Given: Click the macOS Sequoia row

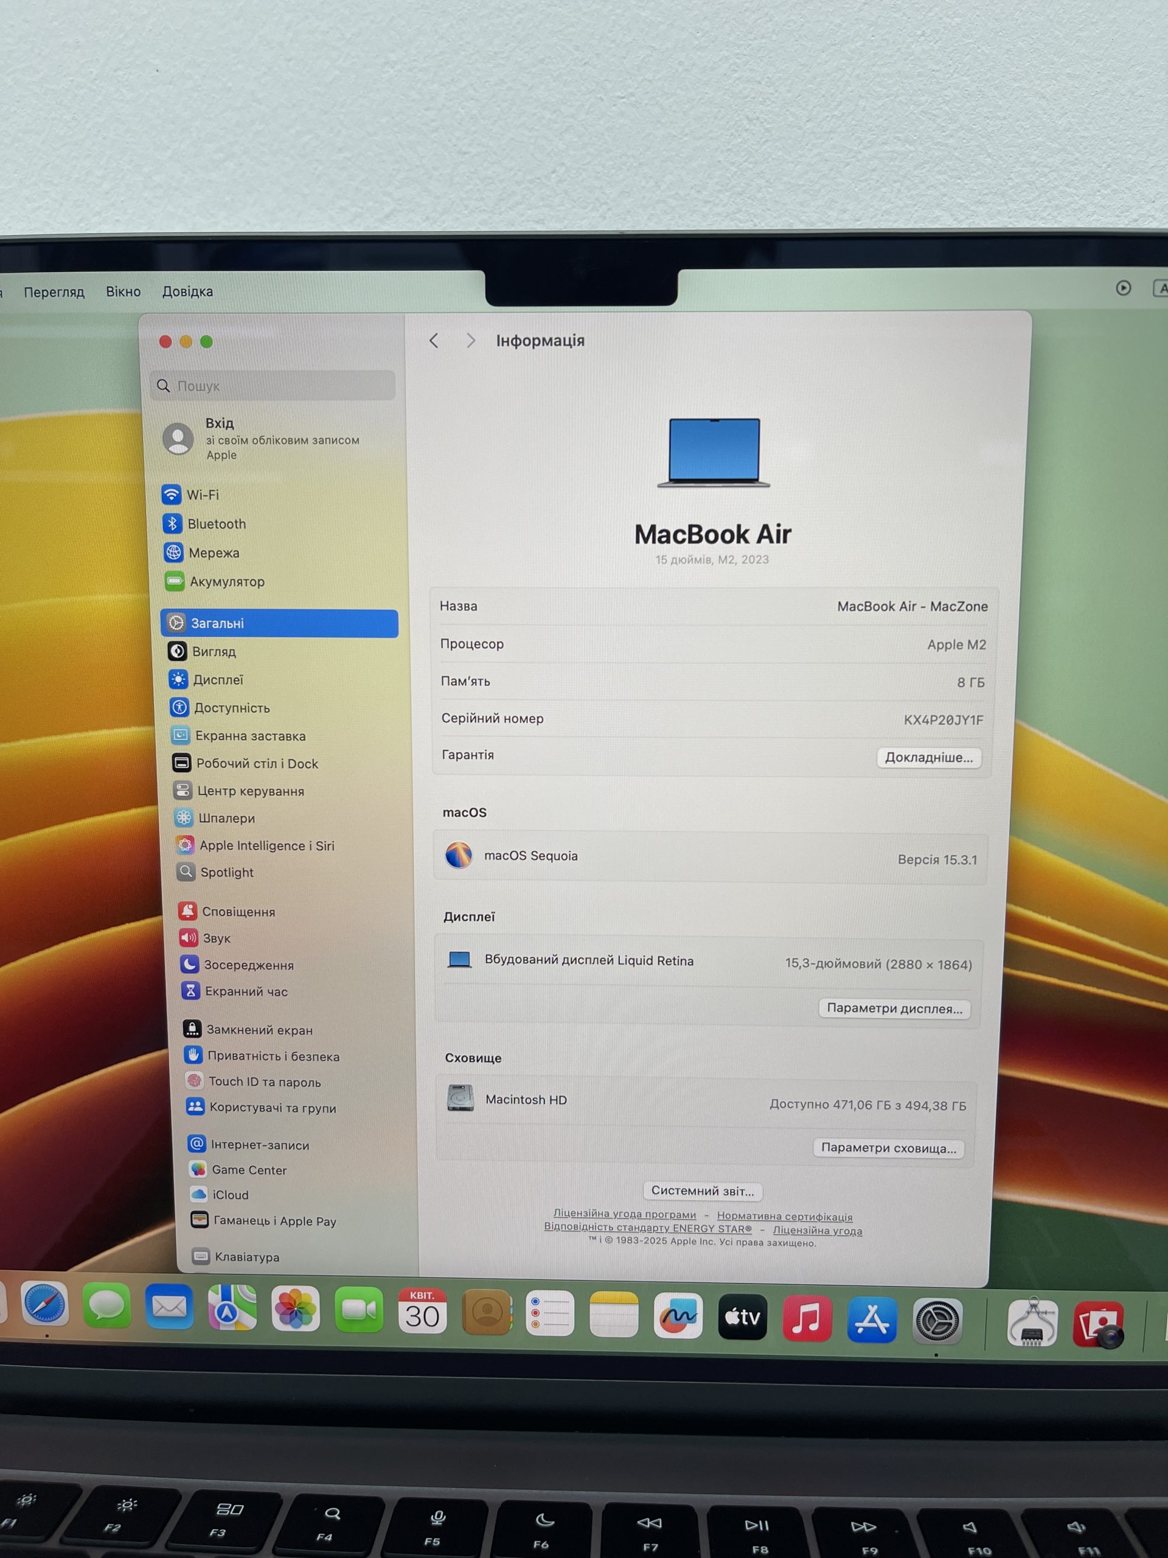Looking at the screenshot, I should (711, 857).
